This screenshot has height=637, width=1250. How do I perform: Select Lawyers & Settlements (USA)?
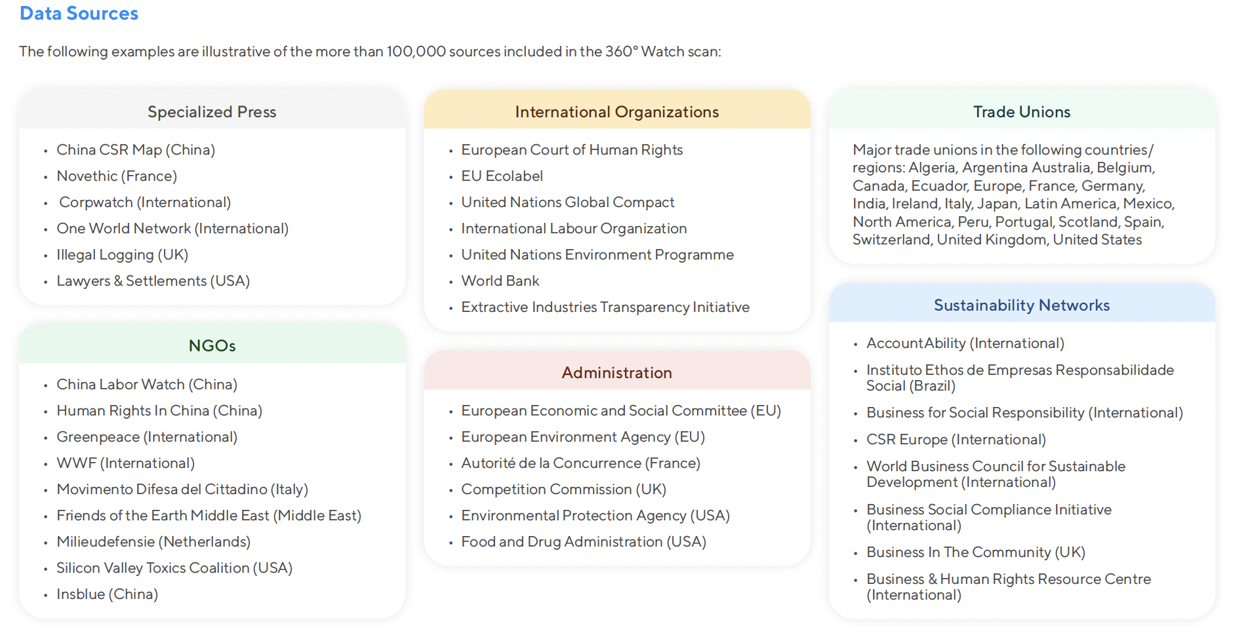[153, 281]
